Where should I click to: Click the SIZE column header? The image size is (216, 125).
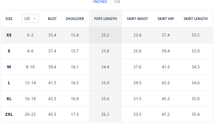tap(9, 19)
